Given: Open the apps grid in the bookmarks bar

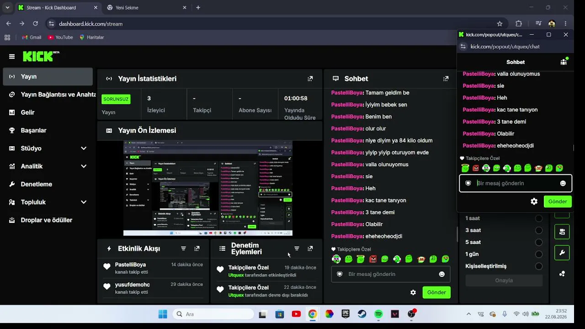Looking at the screenshot, I should pyautogui.click(x=7, y=37).
